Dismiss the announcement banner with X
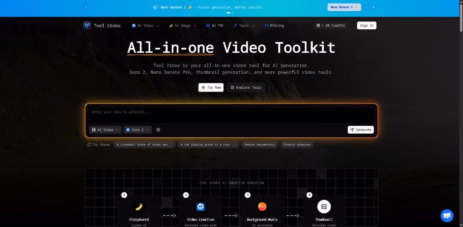Screen dimensions: 463x227 coord(373,7)
